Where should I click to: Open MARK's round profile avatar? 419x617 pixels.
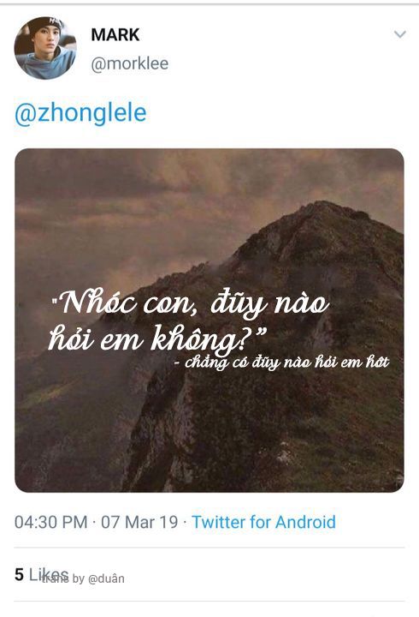(x=45, y=48)
